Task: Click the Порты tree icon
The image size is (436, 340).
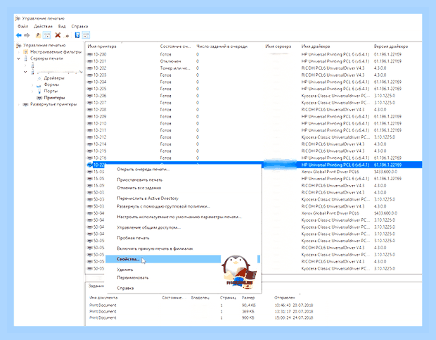Action: click(39, 92)
